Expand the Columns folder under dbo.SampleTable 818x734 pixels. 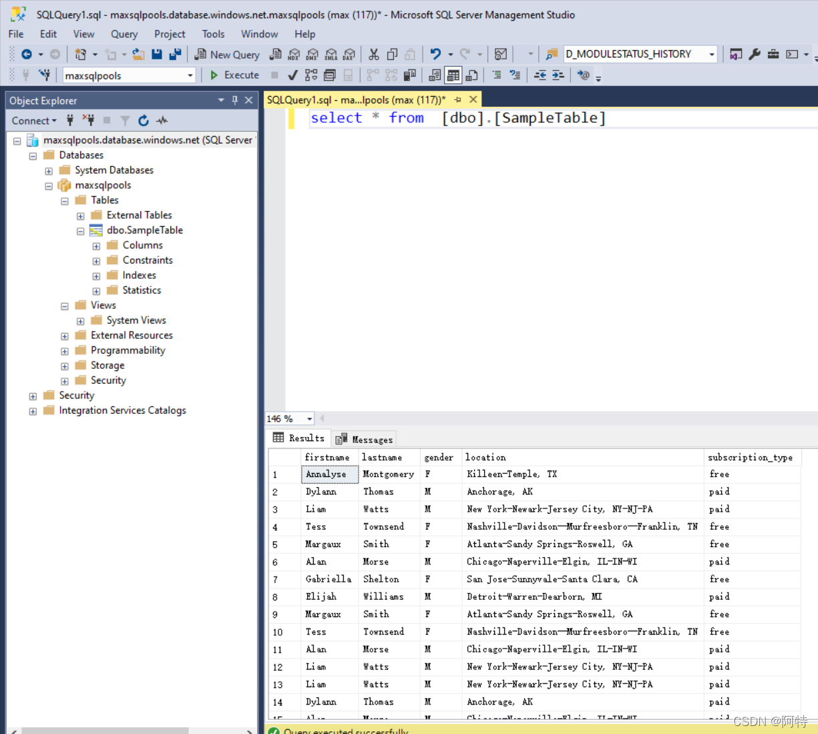point(97,246)
